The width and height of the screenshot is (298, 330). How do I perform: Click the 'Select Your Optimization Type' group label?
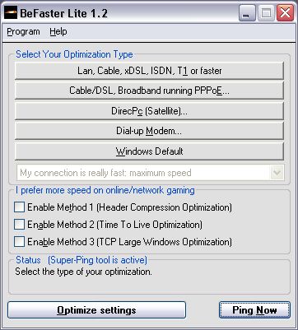pos(74,54)
